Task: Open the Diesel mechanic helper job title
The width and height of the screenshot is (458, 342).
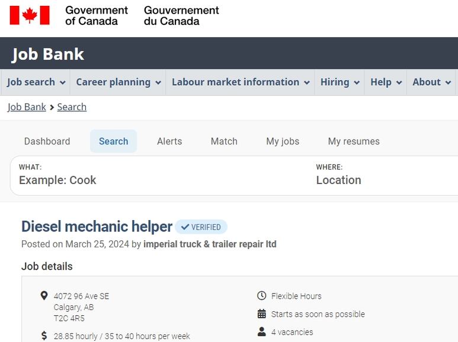Action: coord(97,227)
